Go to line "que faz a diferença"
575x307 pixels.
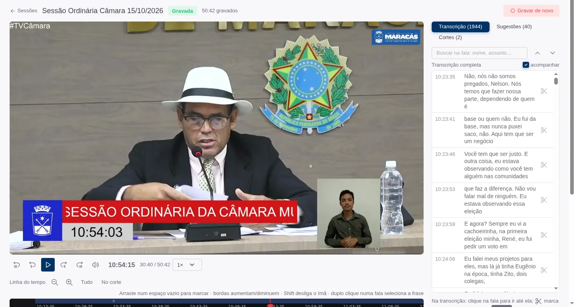500,200
